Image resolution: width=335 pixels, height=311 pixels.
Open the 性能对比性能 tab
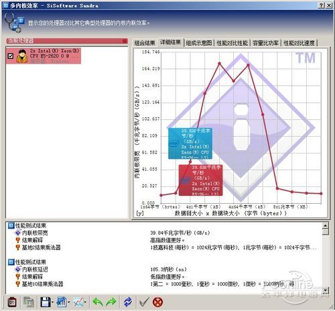click(x=232, y=43)
